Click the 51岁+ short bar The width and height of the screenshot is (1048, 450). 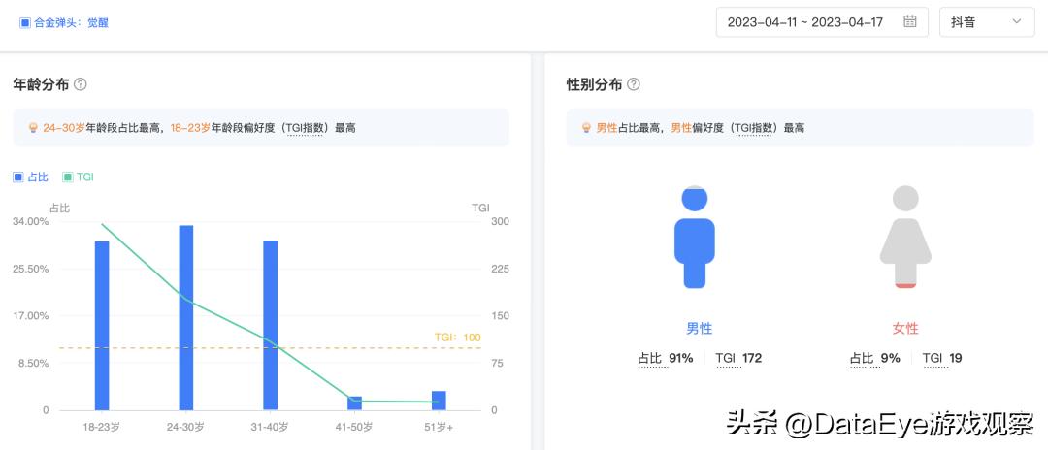click(x=439, y=401)
